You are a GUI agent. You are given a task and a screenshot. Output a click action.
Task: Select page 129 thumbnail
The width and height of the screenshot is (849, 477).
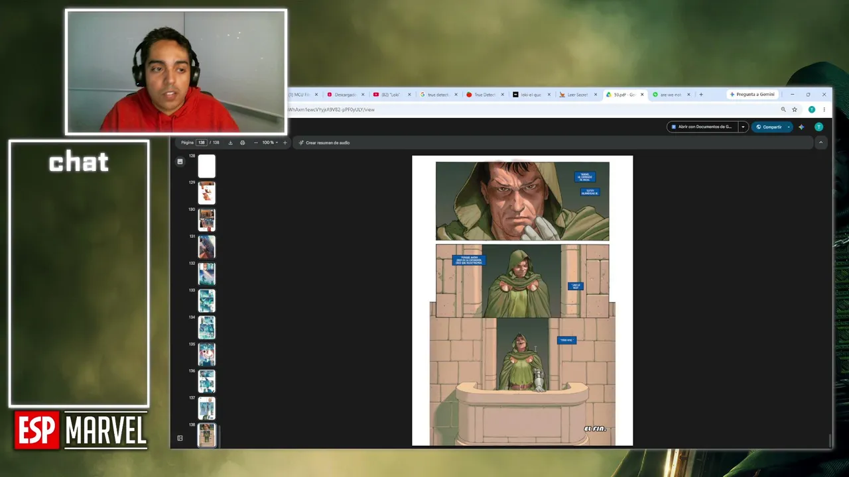[207, 193]
